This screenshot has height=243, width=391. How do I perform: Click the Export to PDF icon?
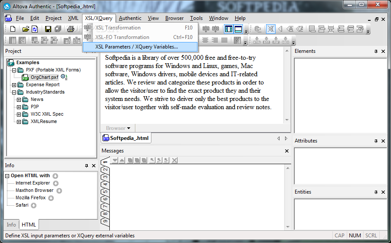276,40
